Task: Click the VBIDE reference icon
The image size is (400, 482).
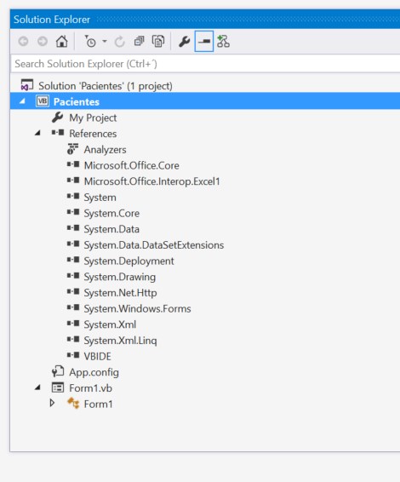Action: 73,356
